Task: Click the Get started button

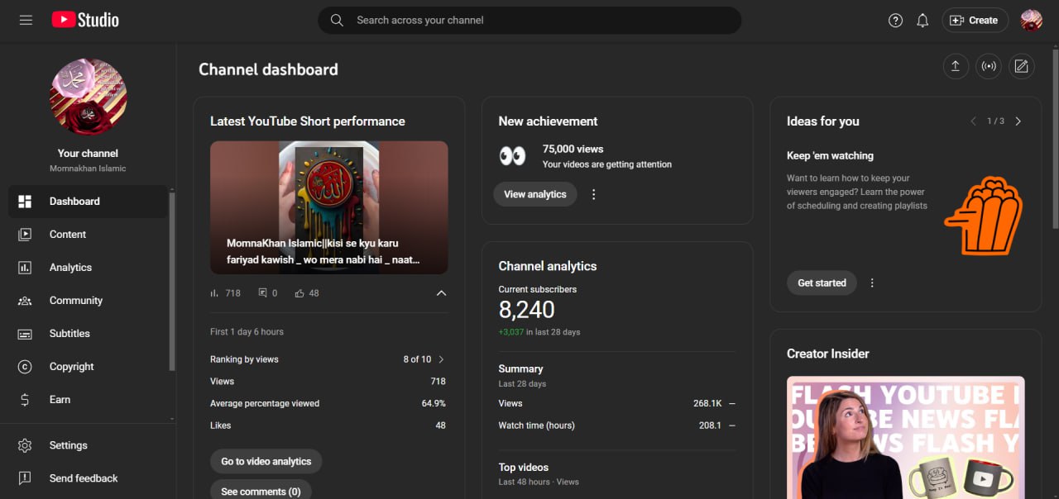Action: click(822, 283)
